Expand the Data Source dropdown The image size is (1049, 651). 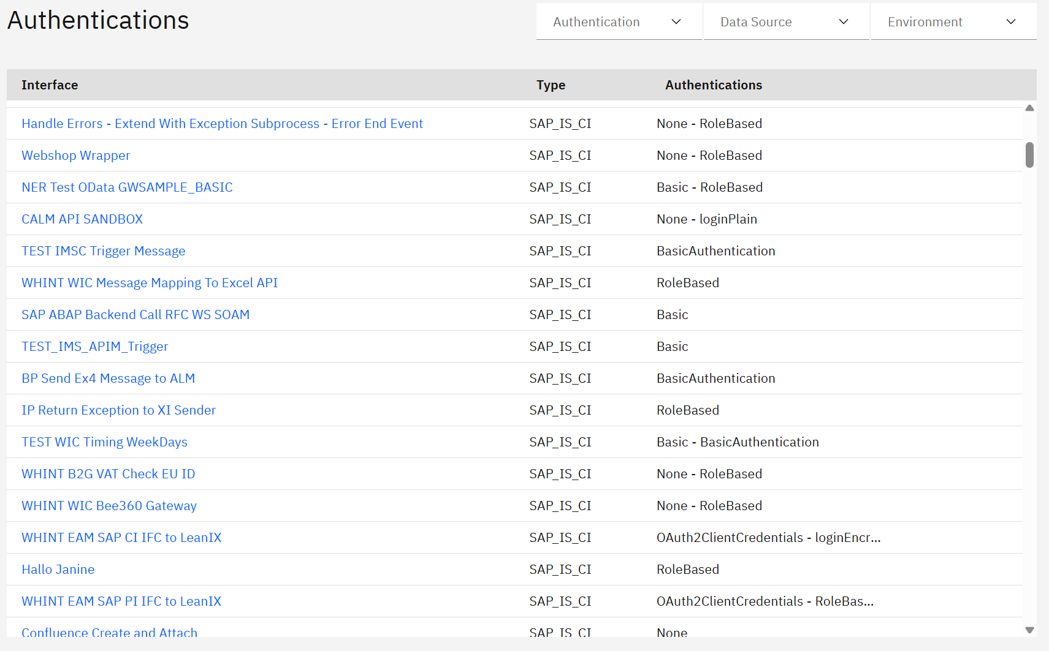pos(785,22)
